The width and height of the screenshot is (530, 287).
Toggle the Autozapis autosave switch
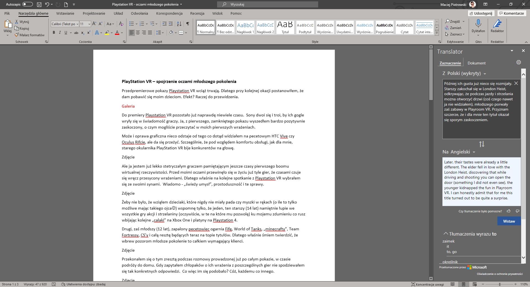pos(27,4)
